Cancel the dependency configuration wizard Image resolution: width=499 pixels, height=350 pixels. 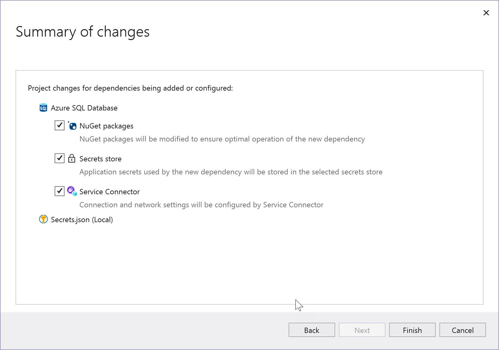click(x=462, y=330)
